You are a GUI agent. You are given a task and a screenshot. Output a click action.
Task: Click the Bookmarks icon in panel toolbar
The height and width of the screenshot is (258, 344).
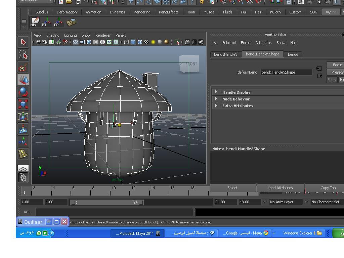click(x=52, y=42)
